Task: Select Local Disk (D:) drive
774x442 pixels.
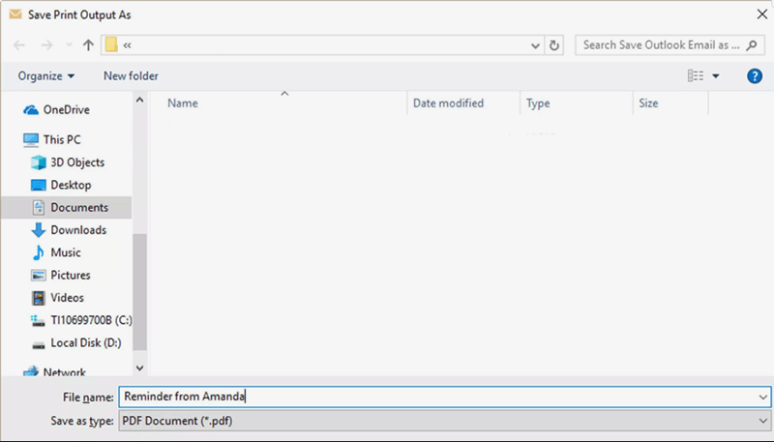Action: pos(84,343)
